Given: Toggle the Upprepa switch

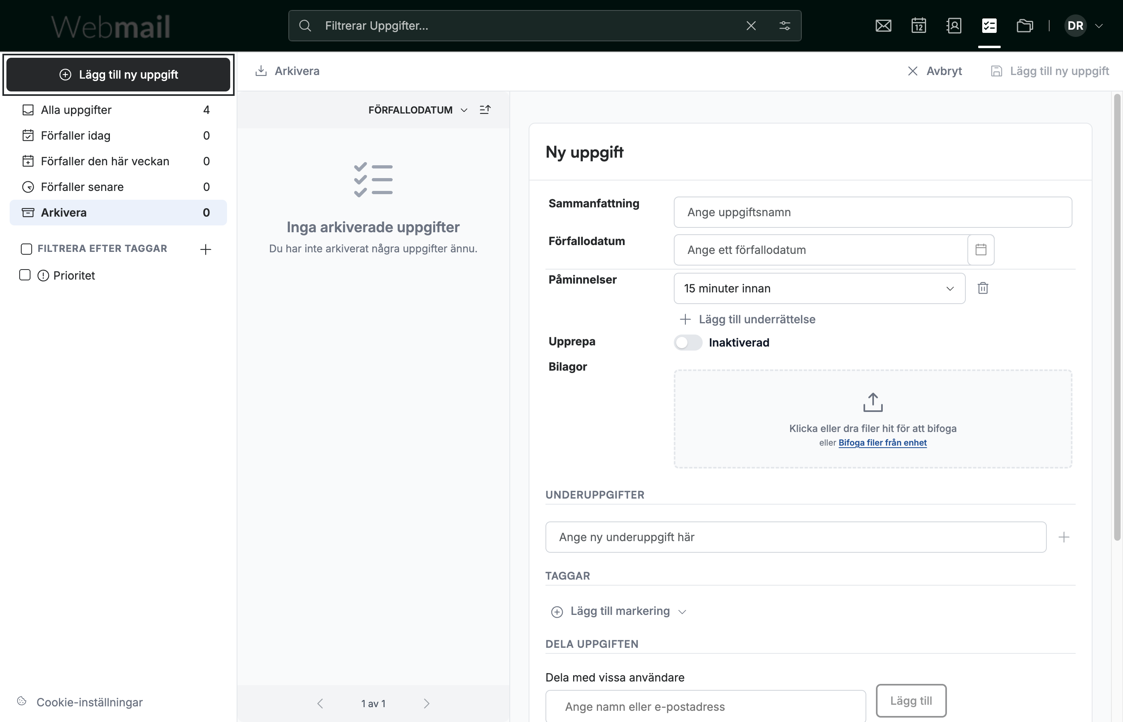Looking at the screenshot, I should tap(688, 343).
